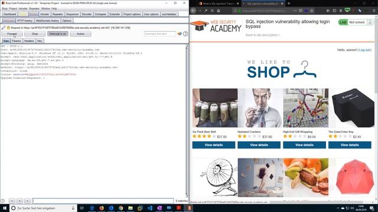Click the padlock icon next to the request line
This screenshot has width=378, height=212.
[x=8, y=28]
